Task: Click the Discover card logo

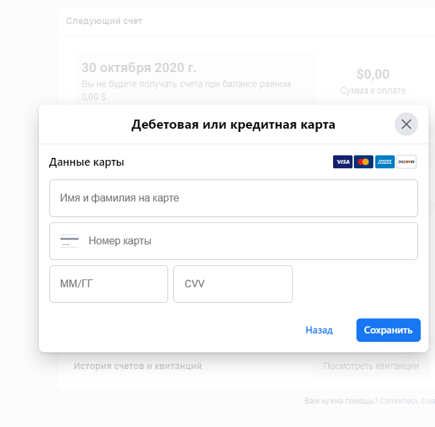Action: (406, 162)
